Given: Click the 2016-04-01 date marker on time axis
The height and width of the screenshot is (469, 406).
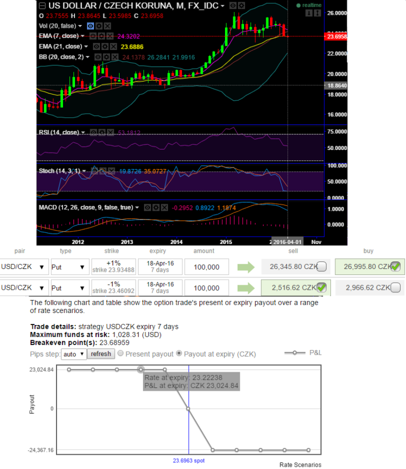Looking at the screenshot, I should coord(287,242).
